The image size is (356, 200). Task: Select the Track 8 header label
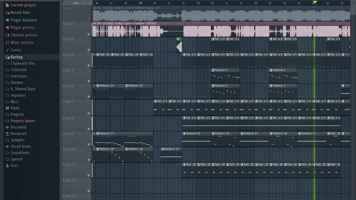point(68,118)
